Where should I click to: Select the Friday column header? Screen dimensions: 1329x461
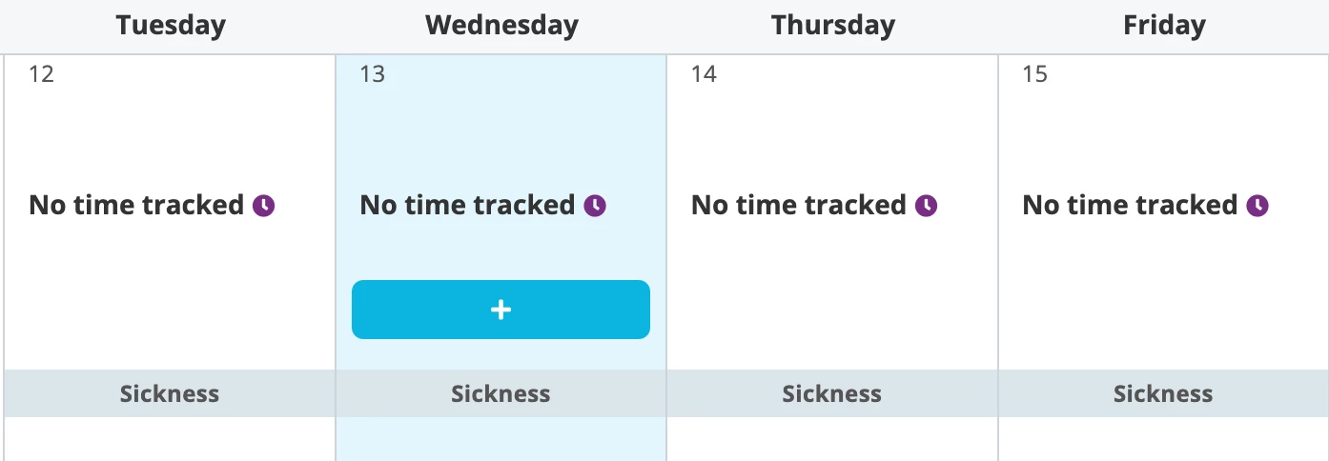1164,26
